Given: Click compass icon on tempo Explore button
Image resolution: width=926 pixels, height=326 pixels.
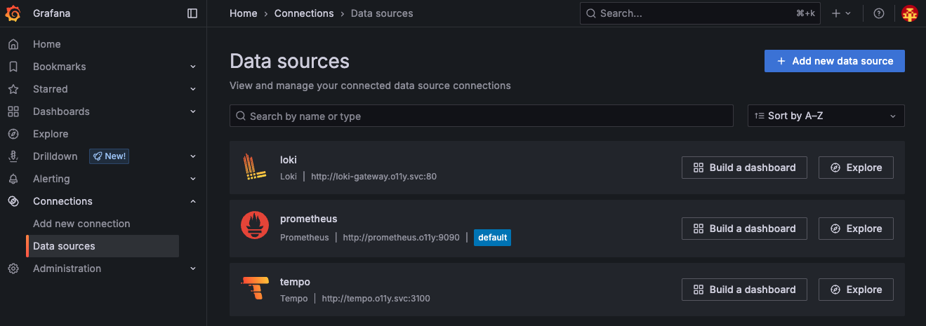Looking at the screenshot, I should tap(835, 290).
